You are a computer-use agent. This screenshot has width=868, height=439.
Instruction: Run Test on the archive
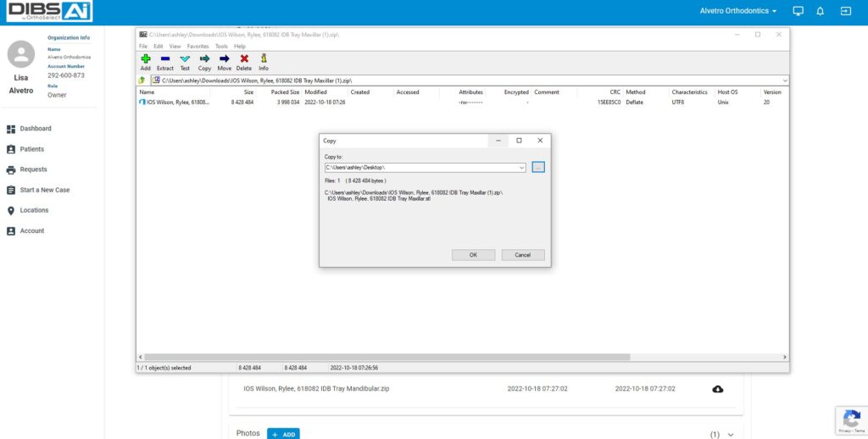point(185,59)
